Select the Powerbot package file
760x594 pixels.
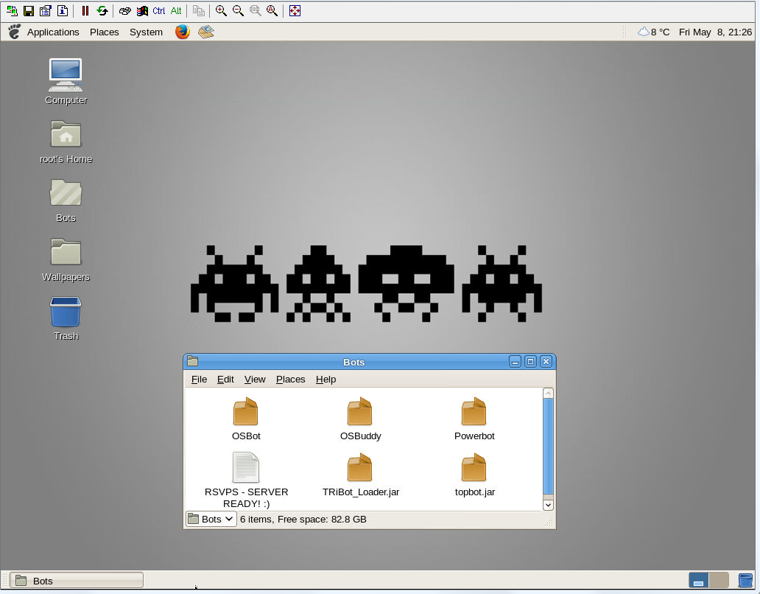click(x=474, y=419)
